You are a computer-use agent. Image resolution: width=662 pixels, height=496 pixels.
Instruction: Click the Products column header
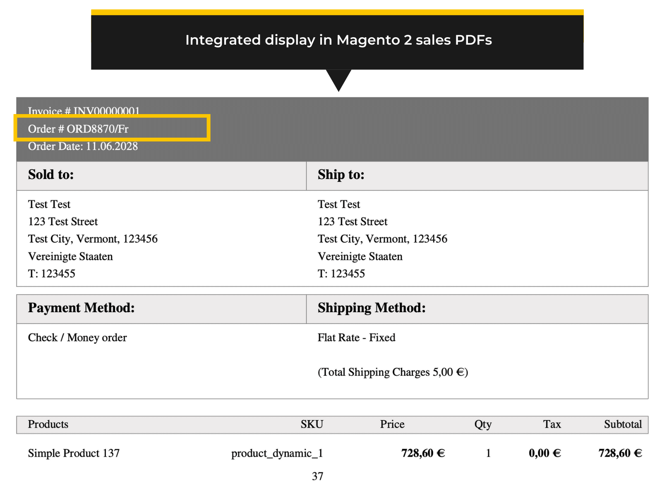(x=48, y=424)
